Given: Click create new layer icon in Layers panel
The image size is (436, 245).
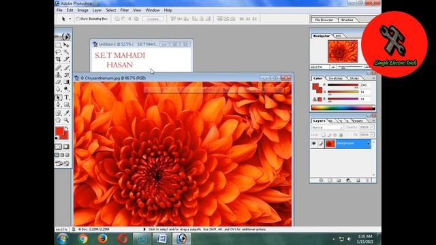Looking at the screenshot, I should [358, 180].
